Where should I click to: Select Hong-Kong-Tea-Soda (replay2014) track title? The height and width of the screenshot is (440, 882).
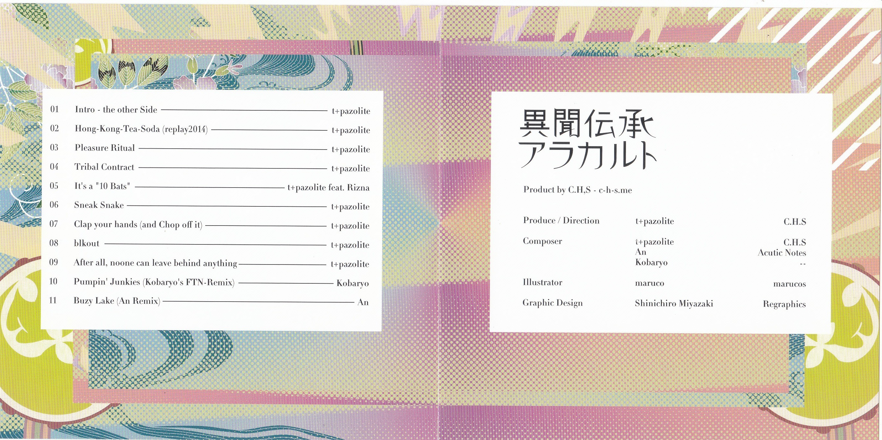[141, 129]
